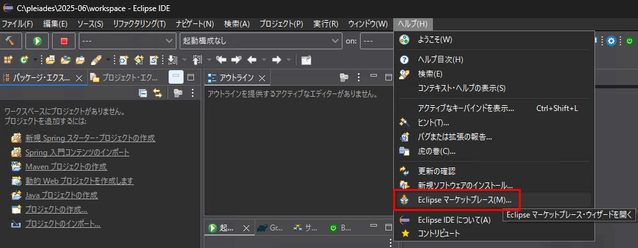Minimize the Package Explorer view

[176, 77]
